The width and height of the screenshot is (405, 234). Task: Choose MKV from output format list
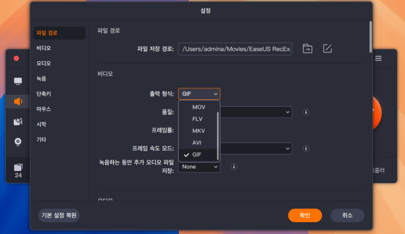click(198, 131)
